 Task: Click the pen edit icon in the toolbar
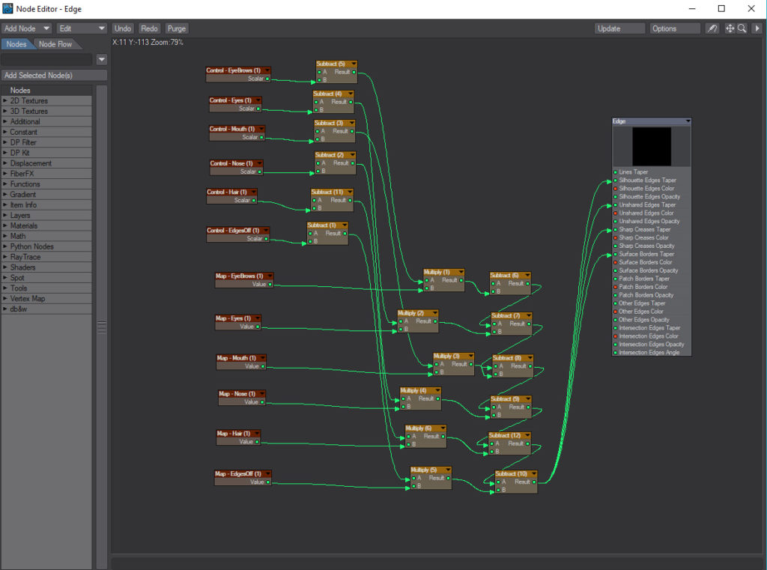pyautogui.click(x=713, y=28)
